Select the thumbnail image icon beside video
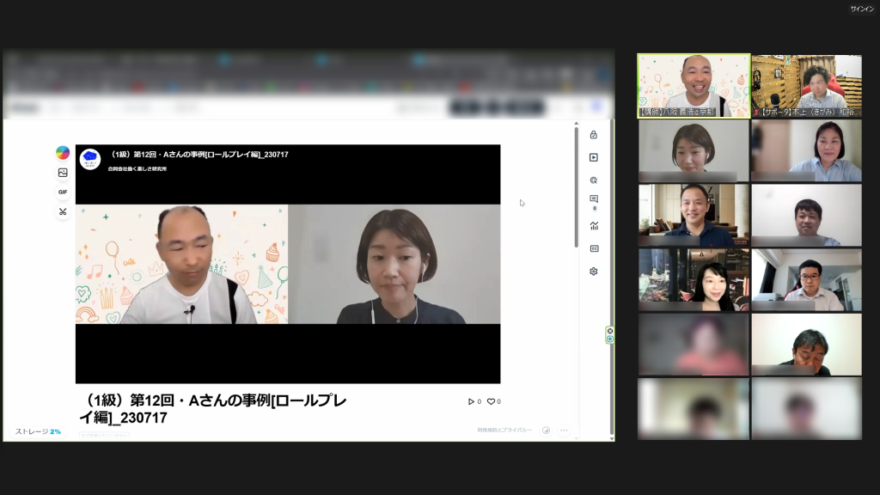 tap(63, 173)
